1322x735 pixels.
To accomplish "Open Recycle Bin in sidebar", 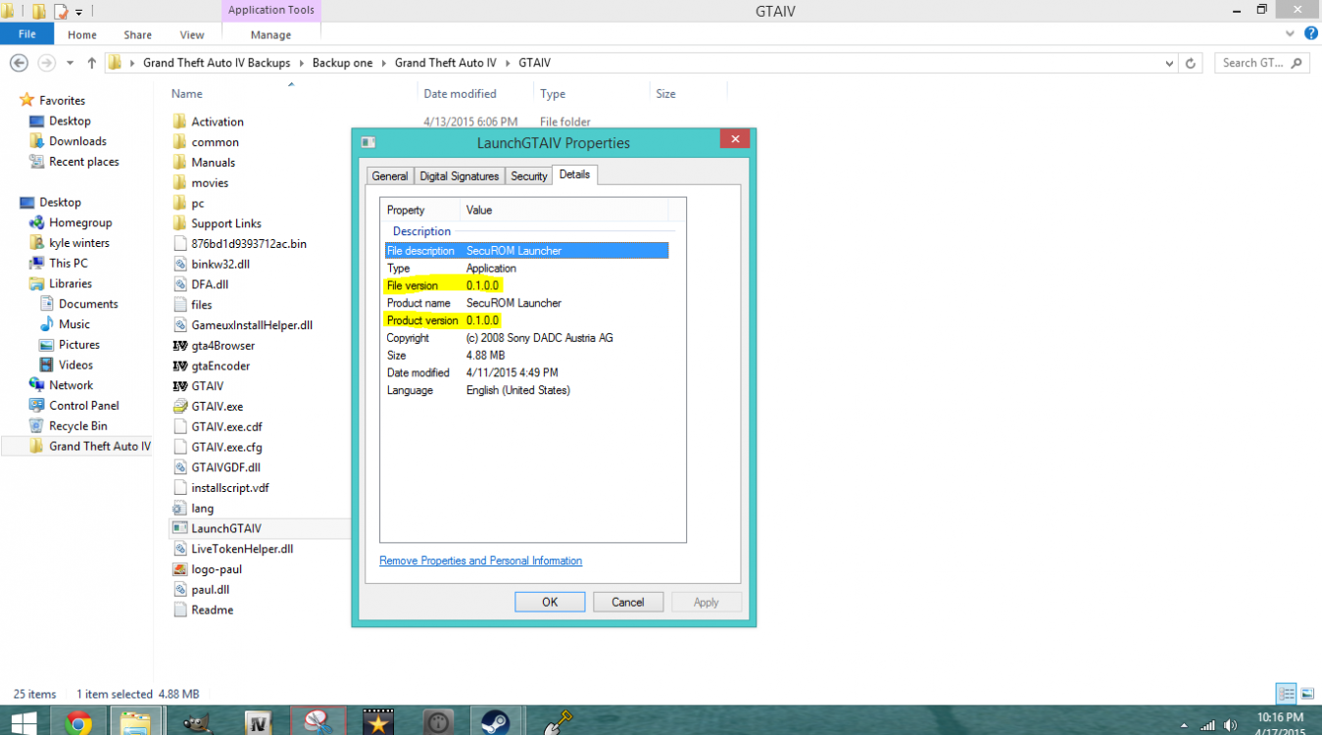I will [77, 426].
